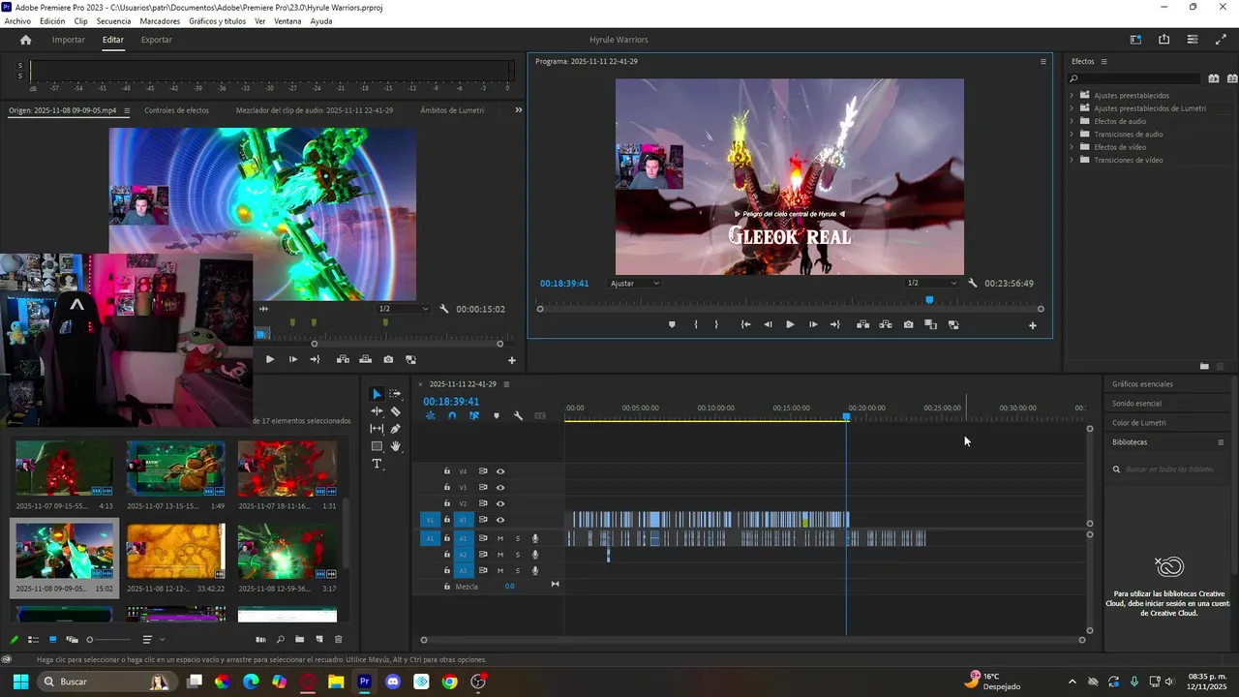Play the Source monitor clip
This screenshot has height=697, width=1239.
pyautogui.click(x=270, y=360)
